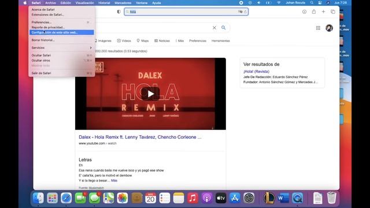
Task: Show downloads in Safari toolbar
Action: [x=305, y=12]
